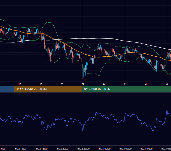Viewport: 171px width, 151px height.
Task: Select the 22 hour label on chart axis
Action: 83,84
